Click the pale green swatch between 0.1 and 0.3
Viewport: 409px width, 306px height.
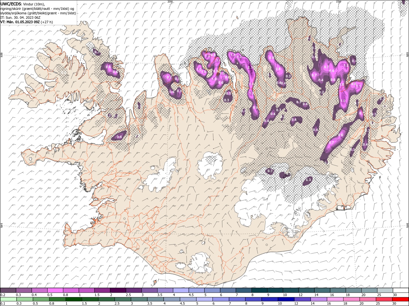(8, 299)
